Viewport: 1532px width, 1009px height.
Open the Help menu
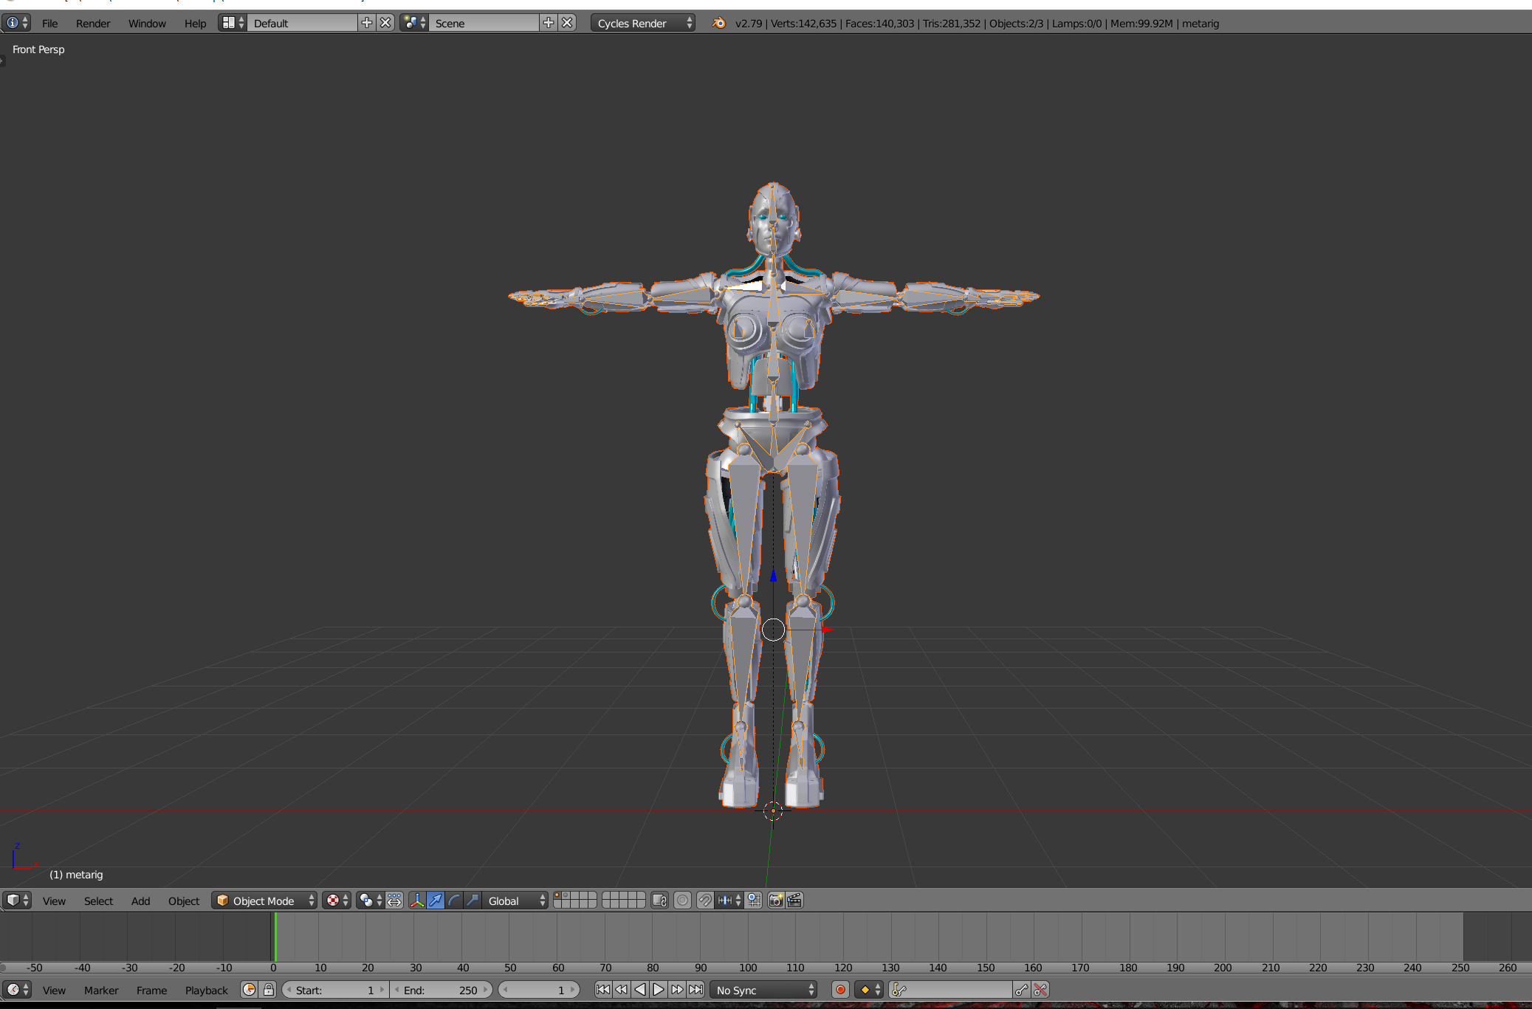coord(195,23)
